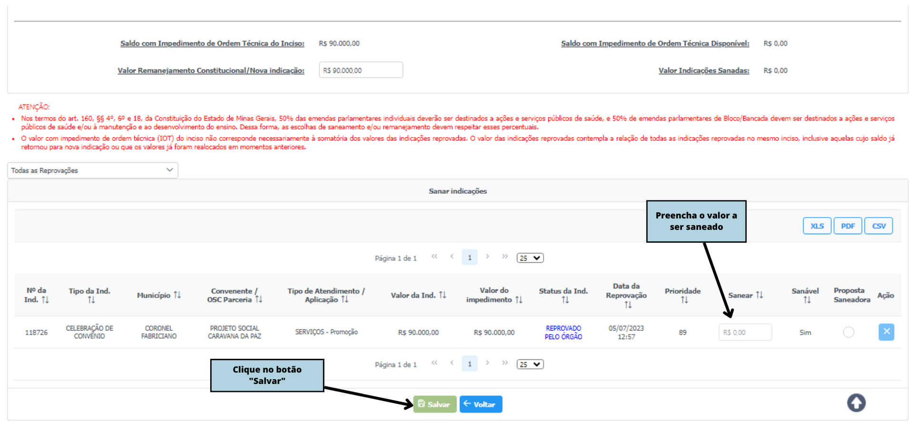Image resolution: width=915 pixels, height=425 pixels.
Task: Open bottom page size dropdown showing 25
Action: 530,365
